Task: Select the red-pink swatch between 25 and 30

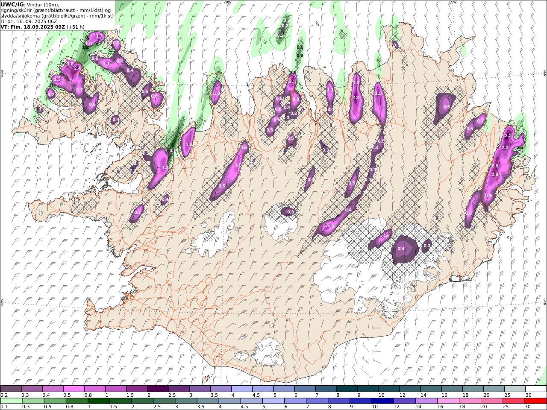Action: (x=513, y=401)
